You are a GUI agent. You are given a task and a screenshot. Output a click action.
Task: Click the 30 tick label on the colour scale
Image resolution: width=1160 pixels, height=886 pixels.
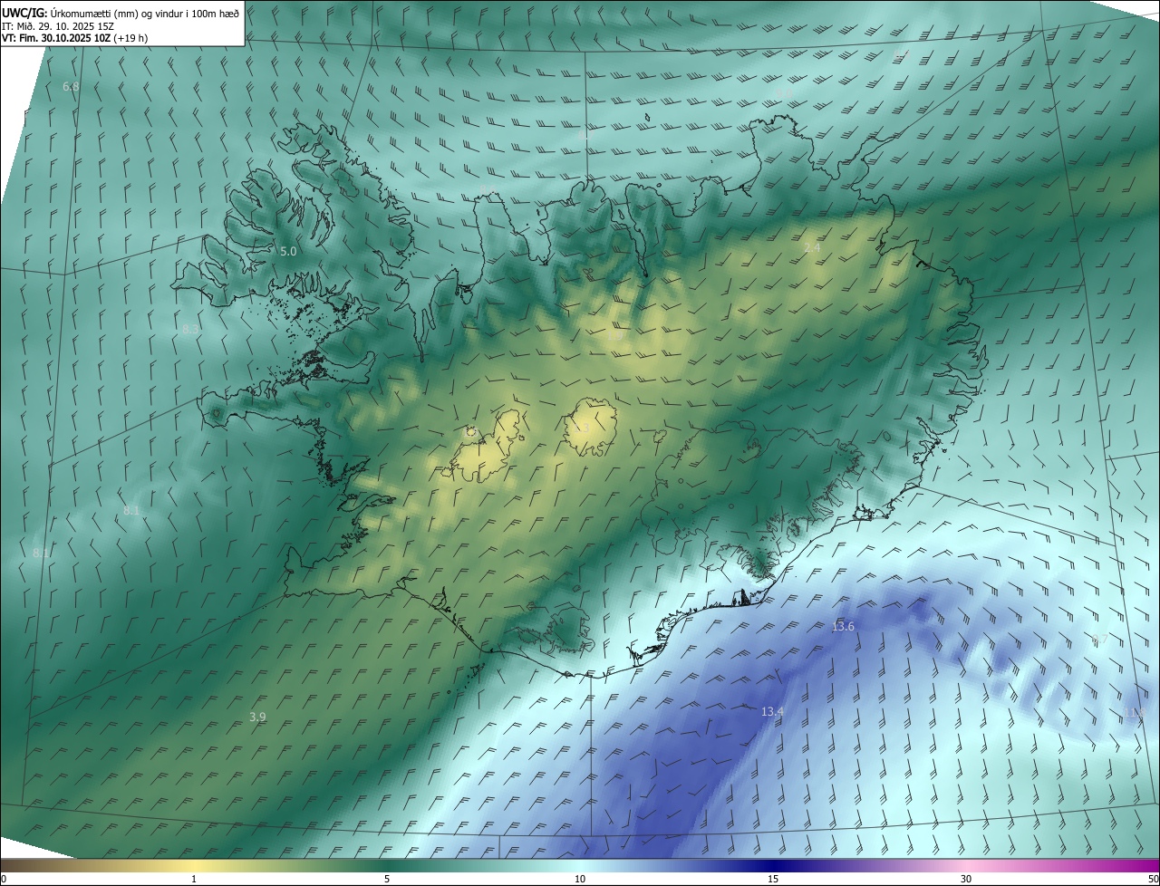point(966,880)
